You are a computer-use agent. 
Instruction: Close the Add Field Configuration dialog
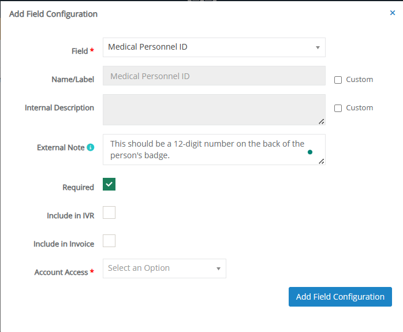[x=392, y=13]
